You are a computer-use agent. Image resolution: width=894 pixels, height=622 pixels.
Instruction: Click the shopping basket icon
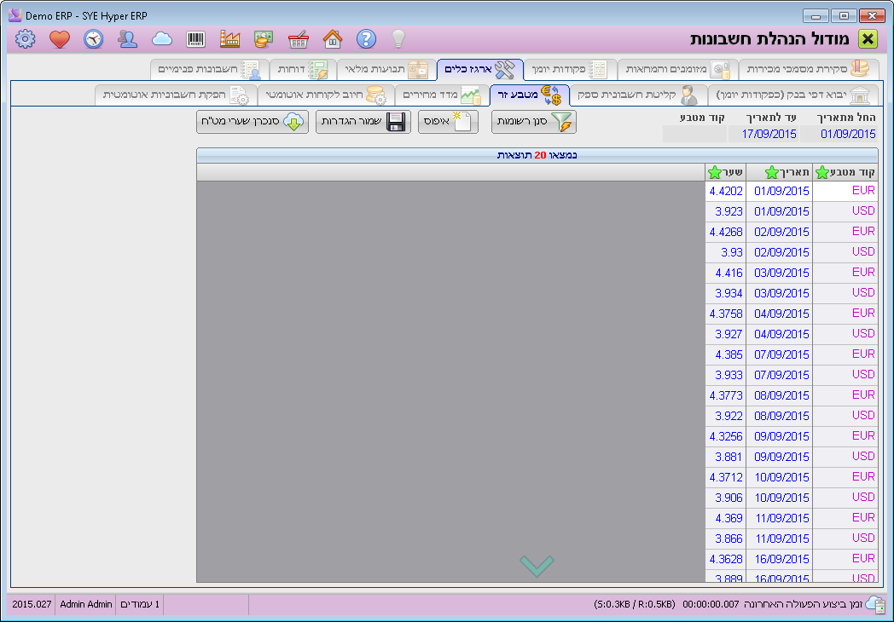click(x=298, y=38)
